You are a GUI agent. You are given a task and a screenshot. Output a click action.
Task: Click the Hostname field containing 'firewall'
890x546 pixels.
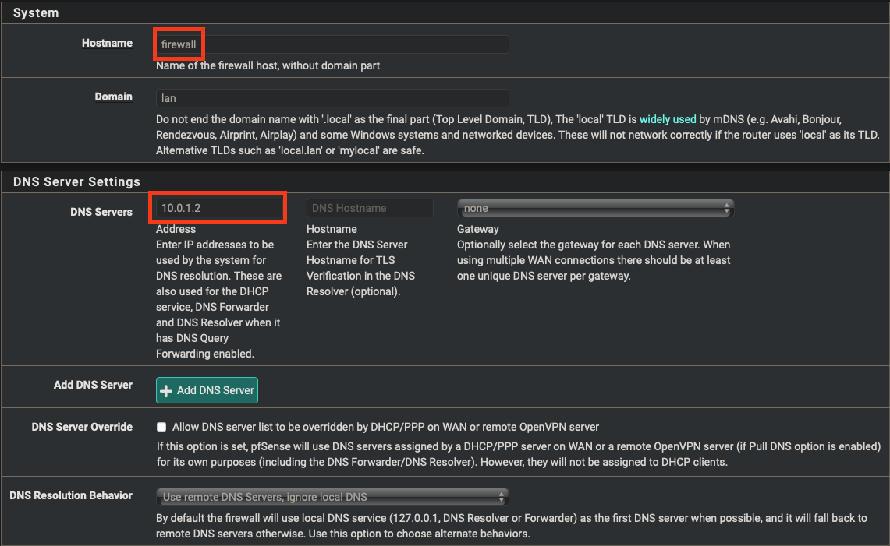[x=332, y=44]
